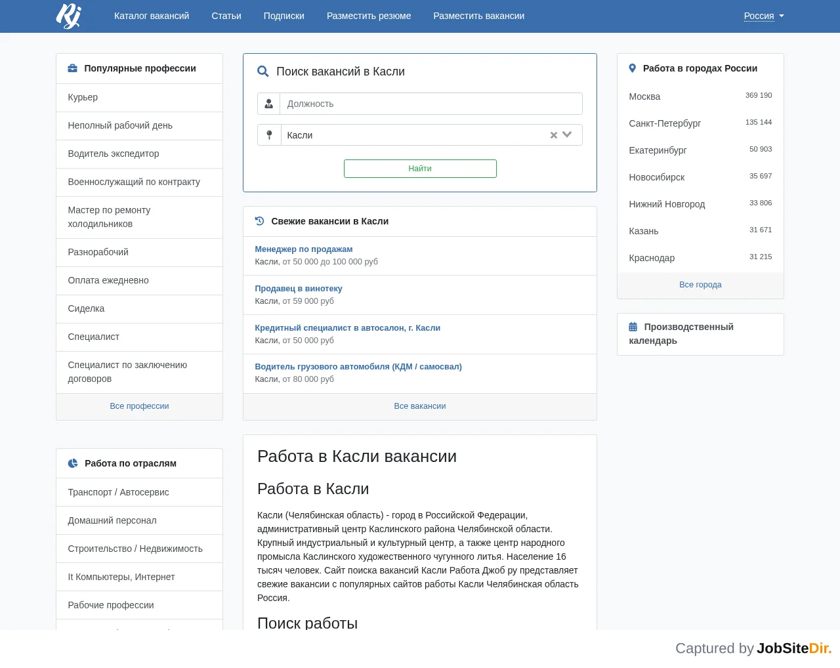Open the Сиделка profession
Screen dimensions: 840x668
pyautogui.click(x=139, y=308)
